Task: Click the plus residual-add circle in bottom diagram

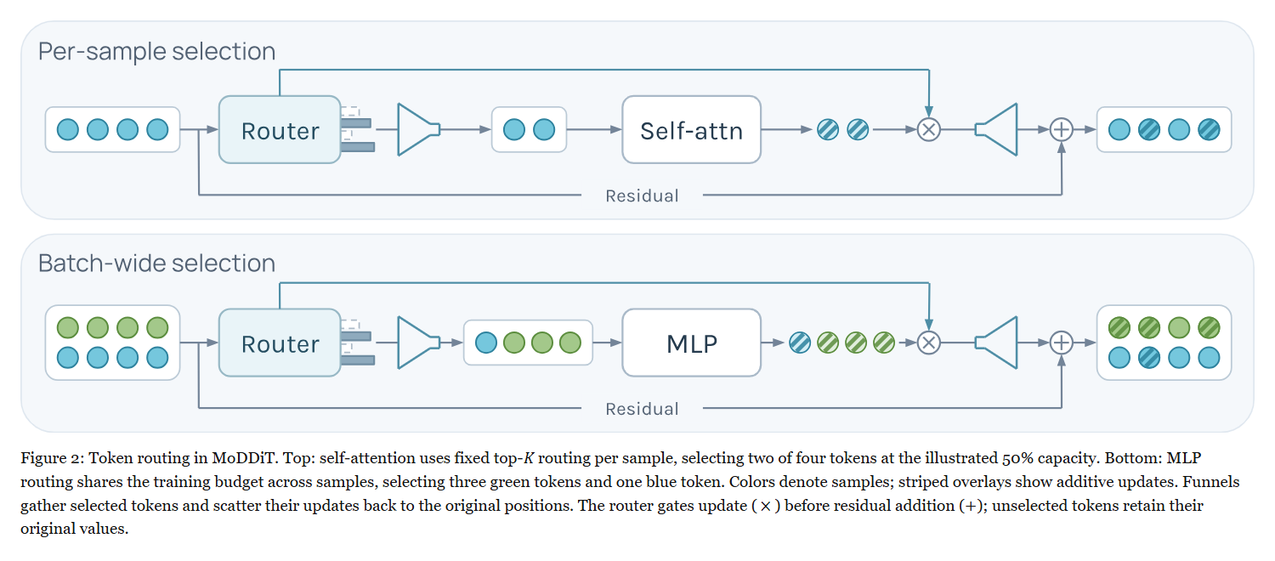Action: pos(1062,343)
